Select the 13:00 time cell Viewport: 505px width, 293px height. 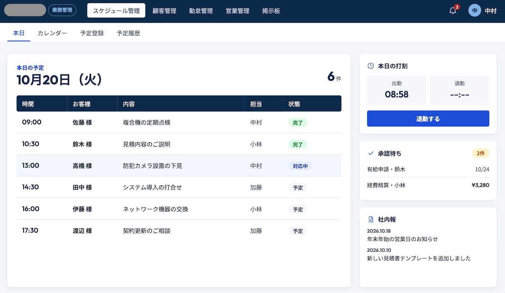pyautogui.click(x=31, y=165)
